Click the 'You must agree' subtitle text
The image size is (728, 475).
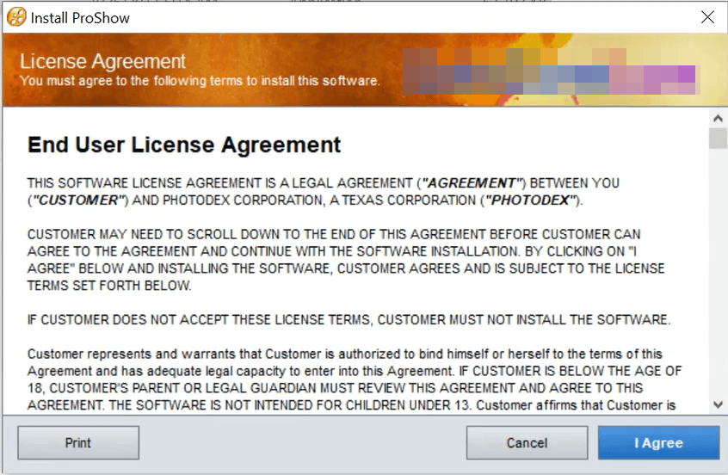point(199,82)
